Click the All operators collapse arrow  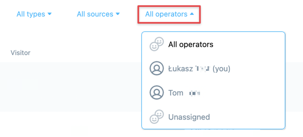tap(192, 14)
